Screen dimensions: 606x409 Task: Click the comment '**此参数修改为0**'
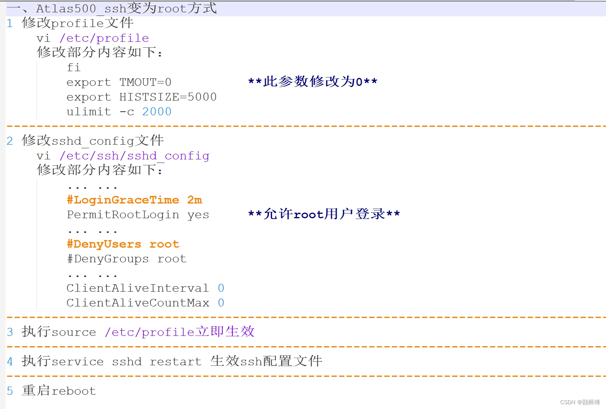[x=313, y=81]
